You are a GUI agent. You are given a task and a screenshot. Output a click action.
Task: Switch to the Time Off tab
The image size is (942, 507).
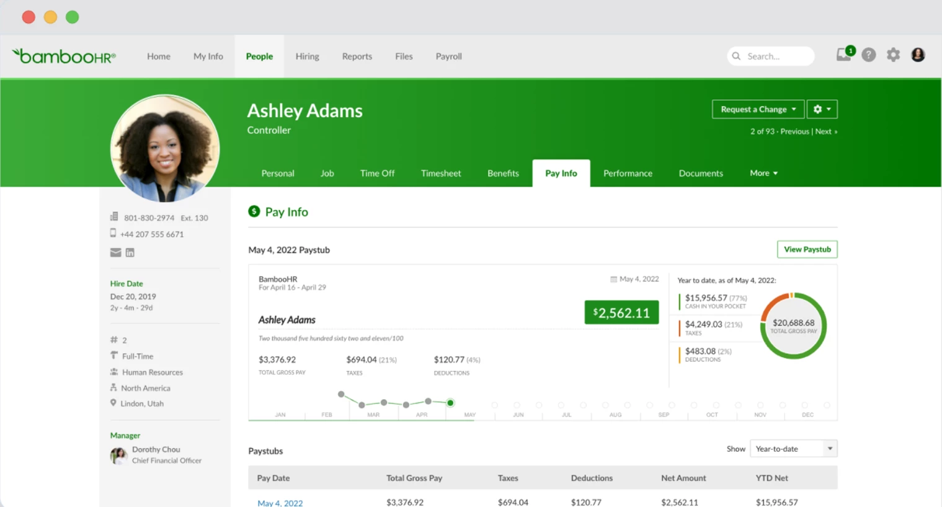(378, 174)
